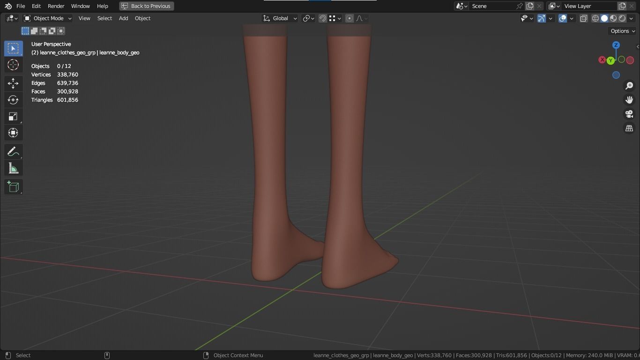Set selection mode to new selection

(25, 31)
